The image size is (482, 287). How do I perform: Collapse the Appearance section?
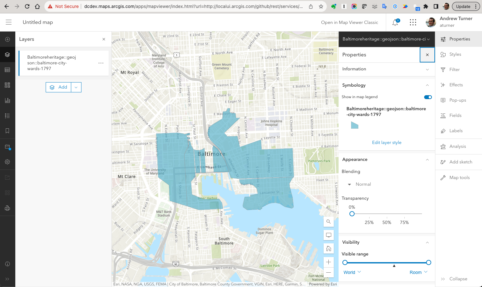click(x=427, y=159)
